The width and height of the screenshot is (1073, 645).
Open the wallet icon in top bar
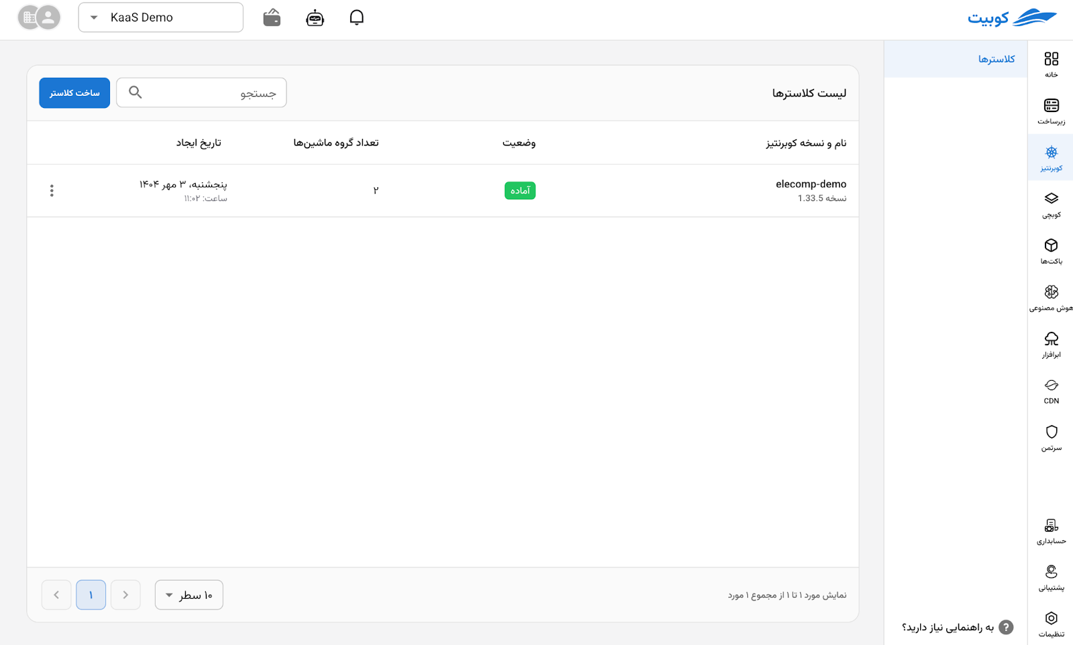[272, 17]
